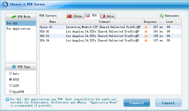This screenshot has height=111, width=189.
Task: Select the USA 04 server row
Action: tap(110, 40)
